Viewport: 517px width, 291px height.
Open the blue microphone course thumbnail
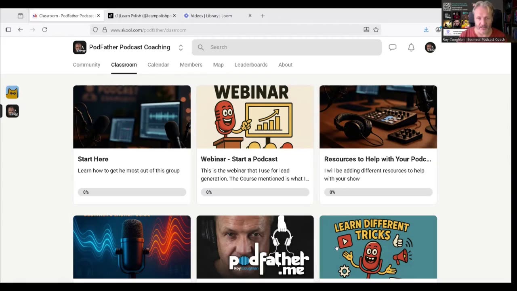(x=132, y=247)
